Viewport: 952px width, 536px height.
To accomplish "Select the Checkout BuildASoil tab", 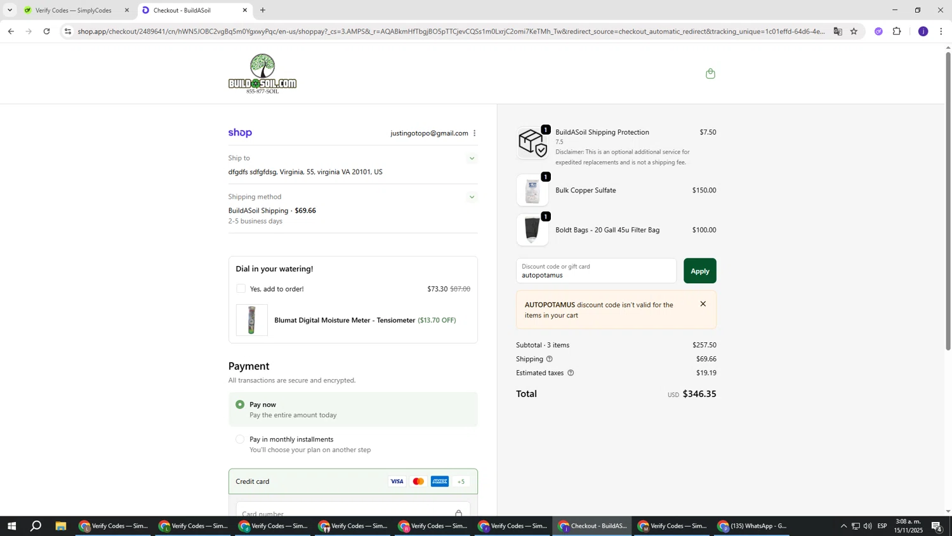I will pyautogui.click(x=194, y=10).
